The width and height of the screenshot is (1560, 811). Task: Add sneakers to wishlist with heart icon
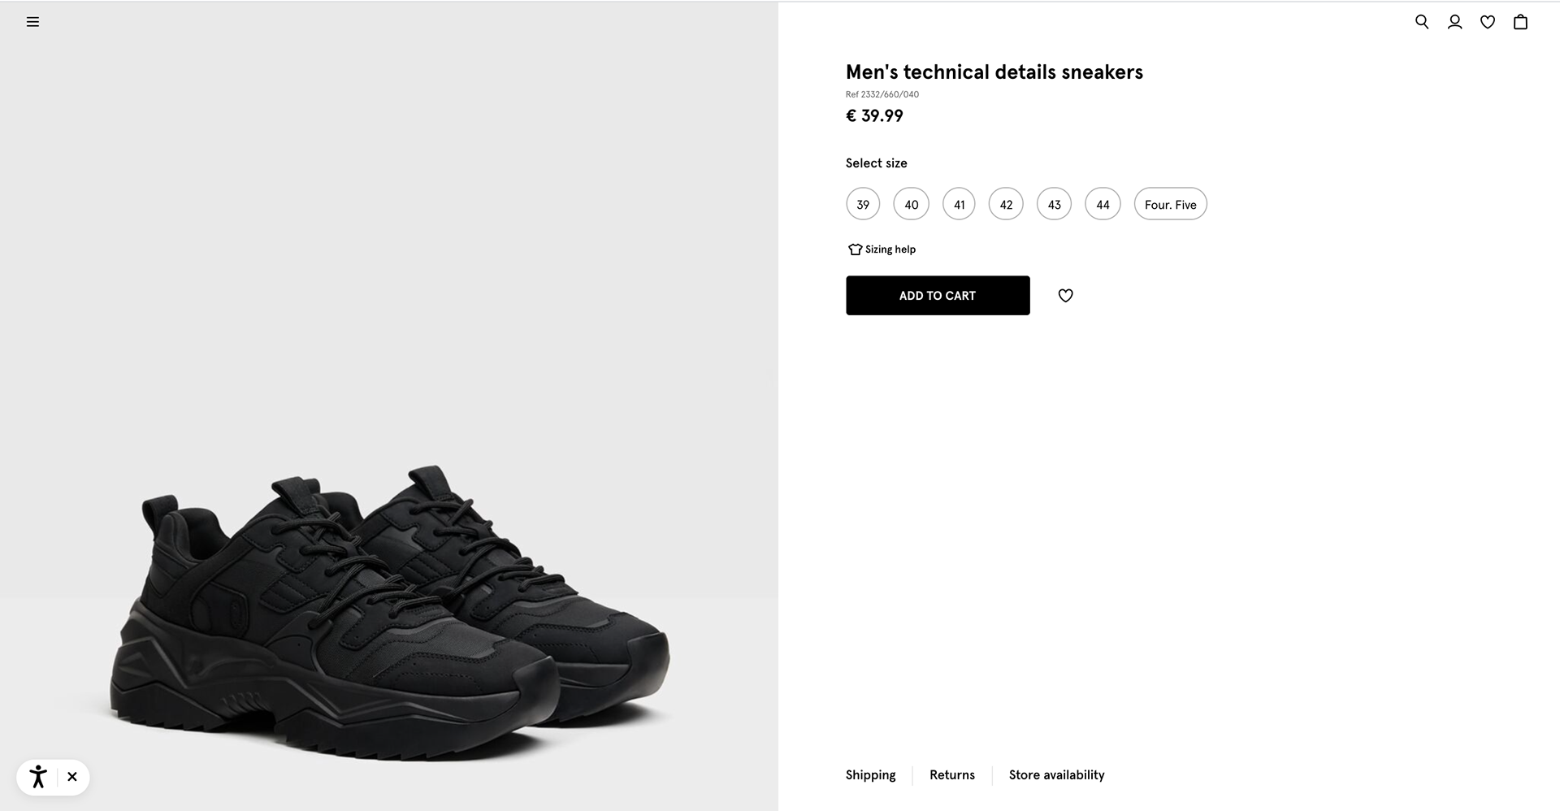click(1065, 296)
